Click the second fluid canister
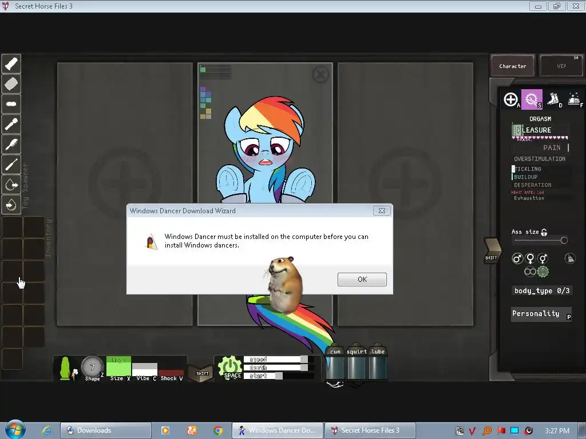This screenshot has width=586, height=439. 357,363
